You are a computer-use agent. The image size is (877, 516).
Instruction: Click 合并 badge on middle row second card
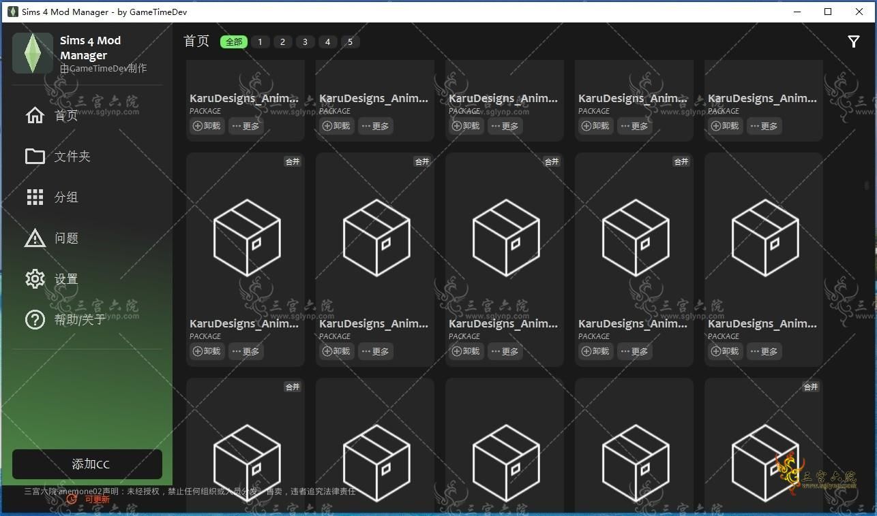pyautogui.click(x=422, y=161)
